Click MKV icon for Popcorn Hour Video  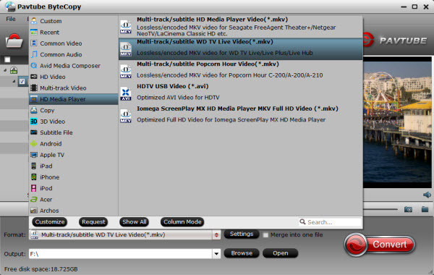click(126, 72)
